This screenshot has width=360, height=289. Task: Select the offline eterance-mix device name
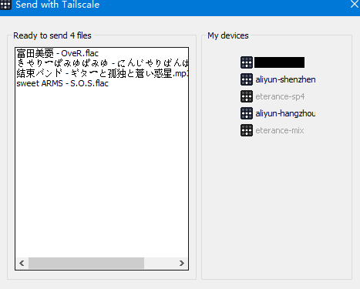pyautogui.click(x=280, y=130)
